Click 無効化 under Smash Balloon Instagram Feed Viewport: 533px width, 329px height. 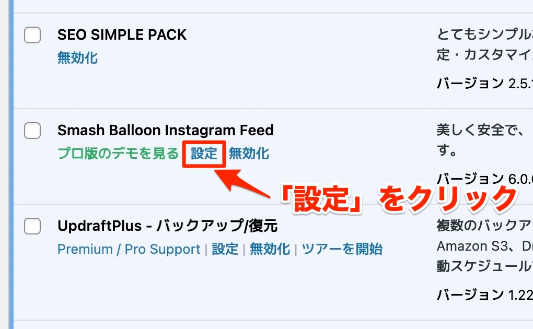tap(249, 154)
